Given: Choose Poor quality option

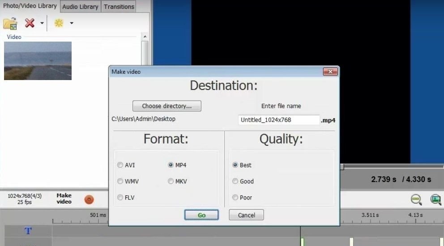Looking at the screenshot, I should 235,197.
